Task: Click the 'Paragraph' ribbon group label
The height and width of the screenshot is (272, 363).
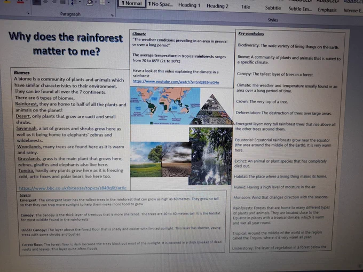Action: (70, 14)
